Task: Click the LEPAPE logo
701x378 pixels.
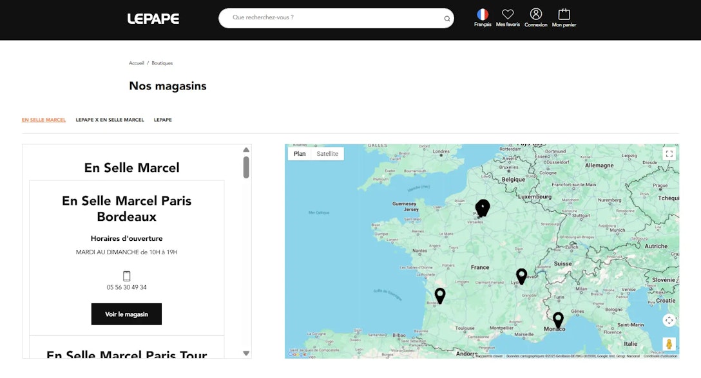Action: 153,19
